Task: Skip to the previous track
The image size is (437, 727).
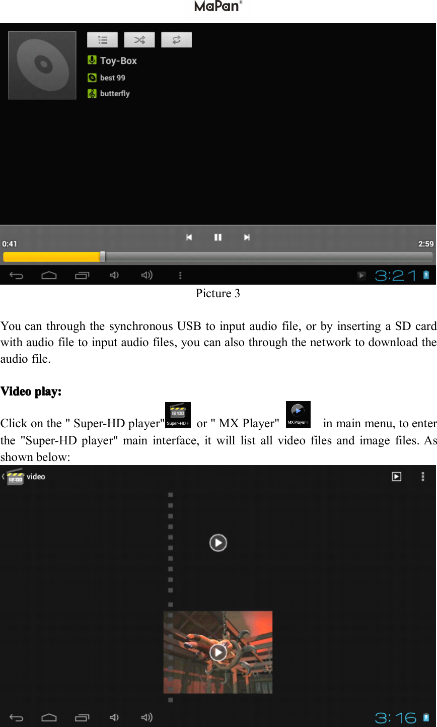Action: [189, 237]
